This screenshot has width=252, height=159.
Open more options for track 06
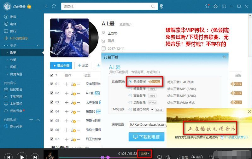(79, 130)
